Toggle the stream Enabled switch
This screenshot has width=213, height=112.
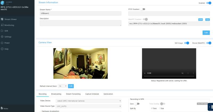[208, 3]
